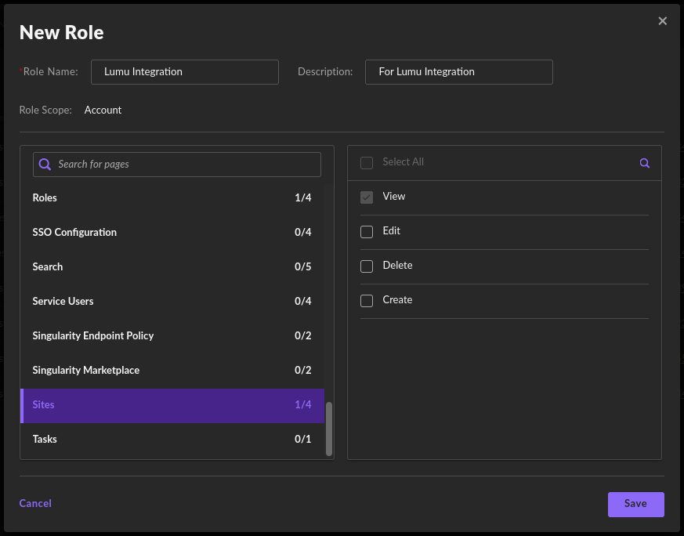
Task: Open Singularity Endpoint Policy permissions
Action: tap(172, 336)
